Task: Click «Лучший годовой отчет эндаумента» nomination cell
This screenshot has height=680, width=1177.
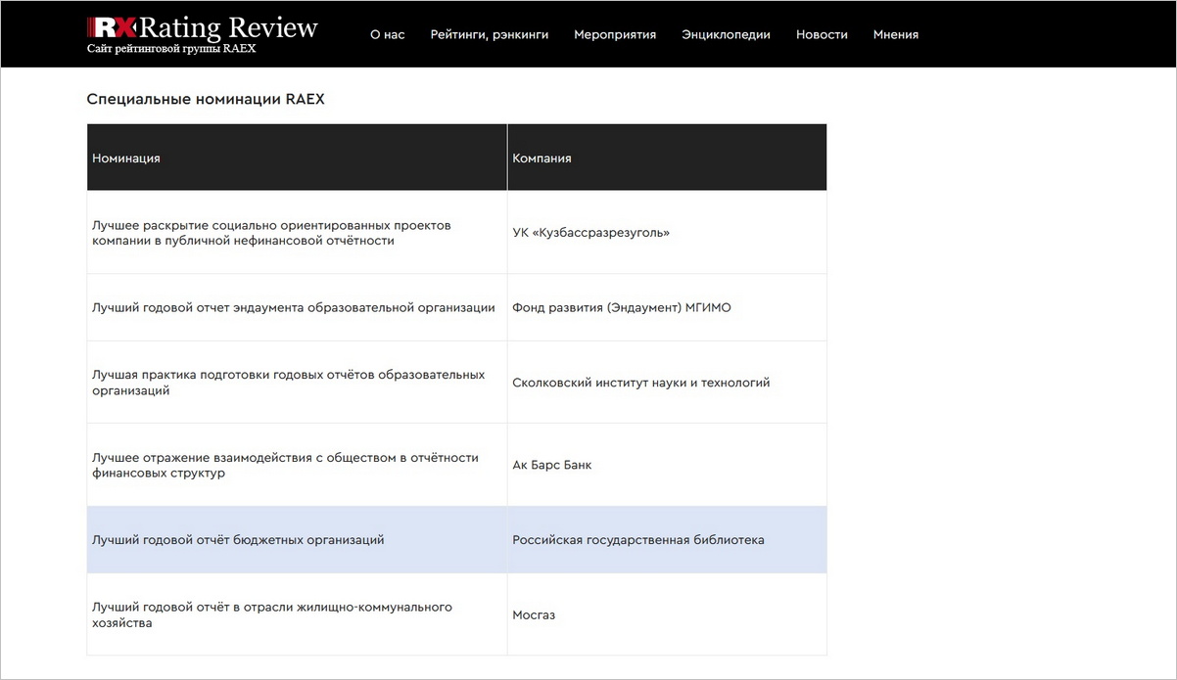Action: tap(293, 307)
